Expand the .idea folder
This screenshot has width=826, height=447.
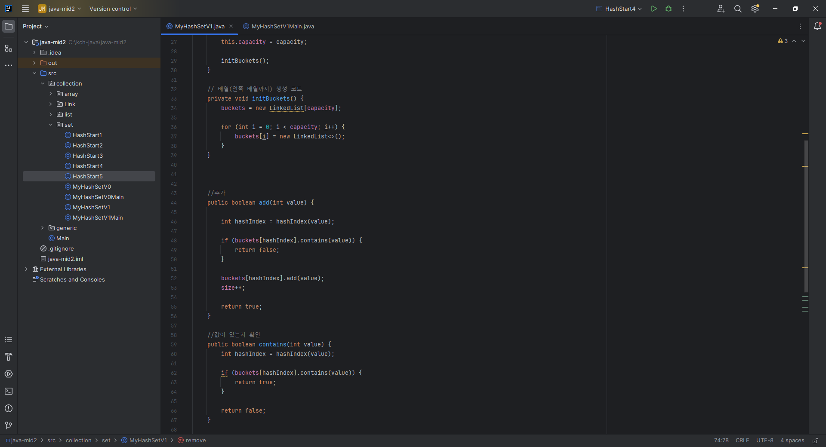34,52
